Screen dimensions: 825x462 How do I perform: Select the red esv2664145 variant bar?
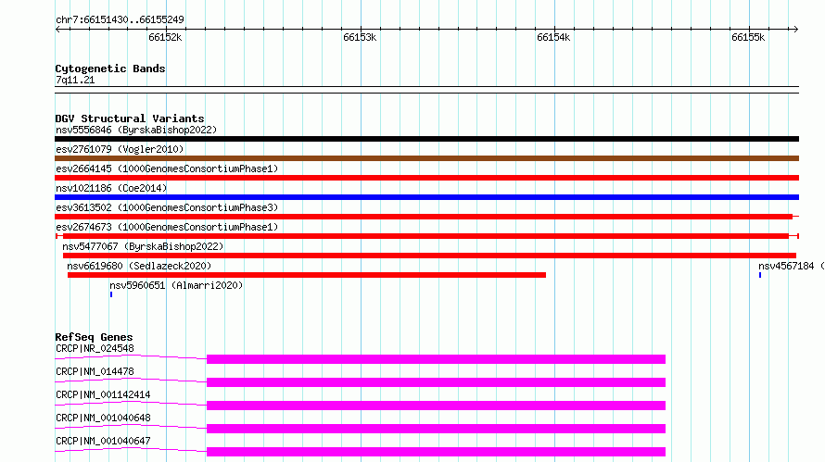[x=426, y=178]
